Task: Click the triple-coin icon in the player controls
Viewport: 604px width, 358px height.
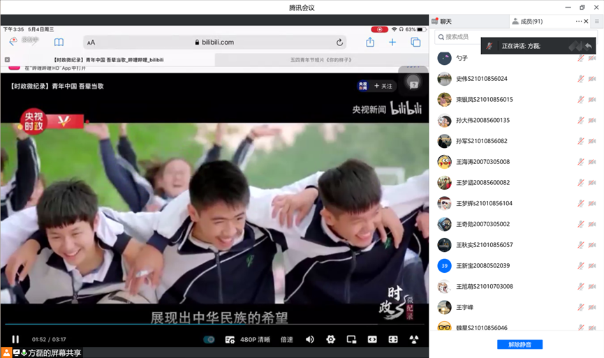Action: [x=413, y=339]
